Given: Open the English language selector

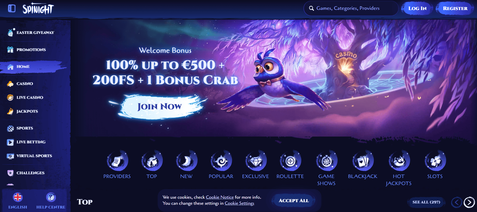Looking at the screenshot, I should pyautogui.click(x=18, y=201).
